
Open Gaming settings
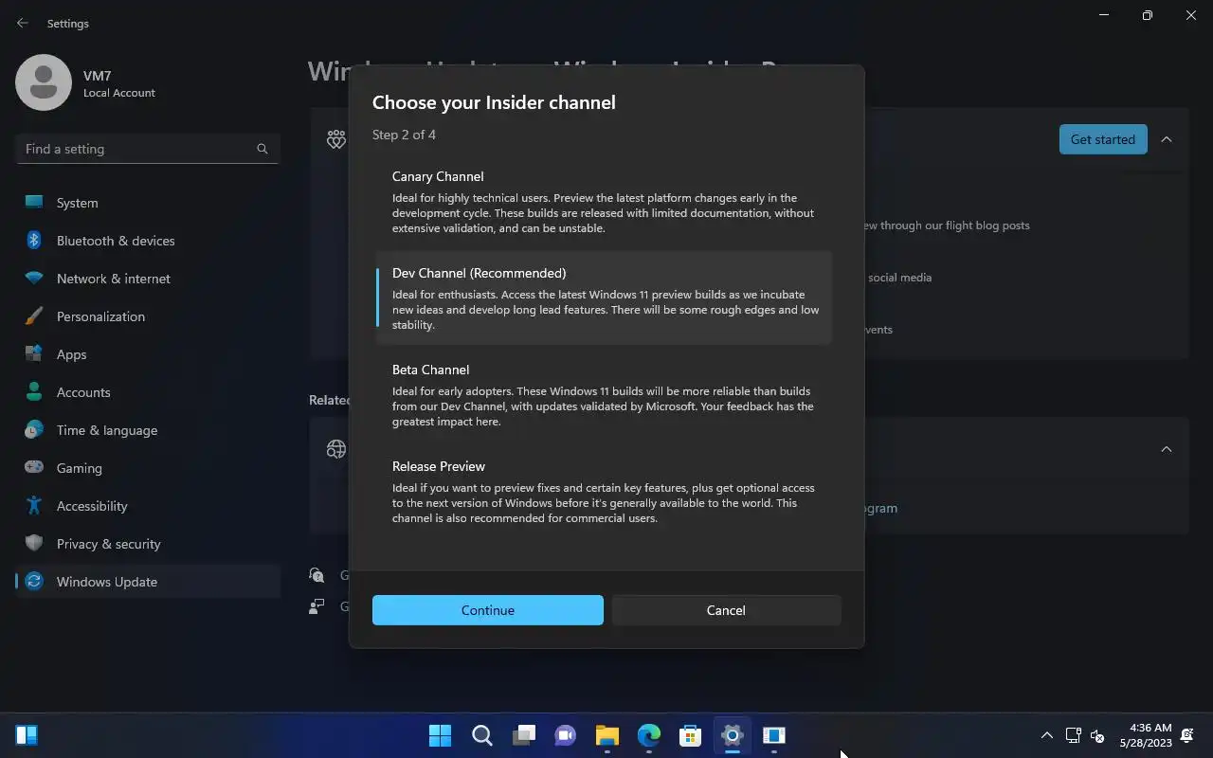click(x=148, y=468)
